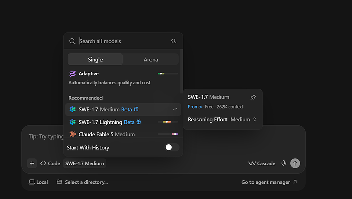
Task: Click the 'Free · 262K context' text
Action: click(224, 107)
